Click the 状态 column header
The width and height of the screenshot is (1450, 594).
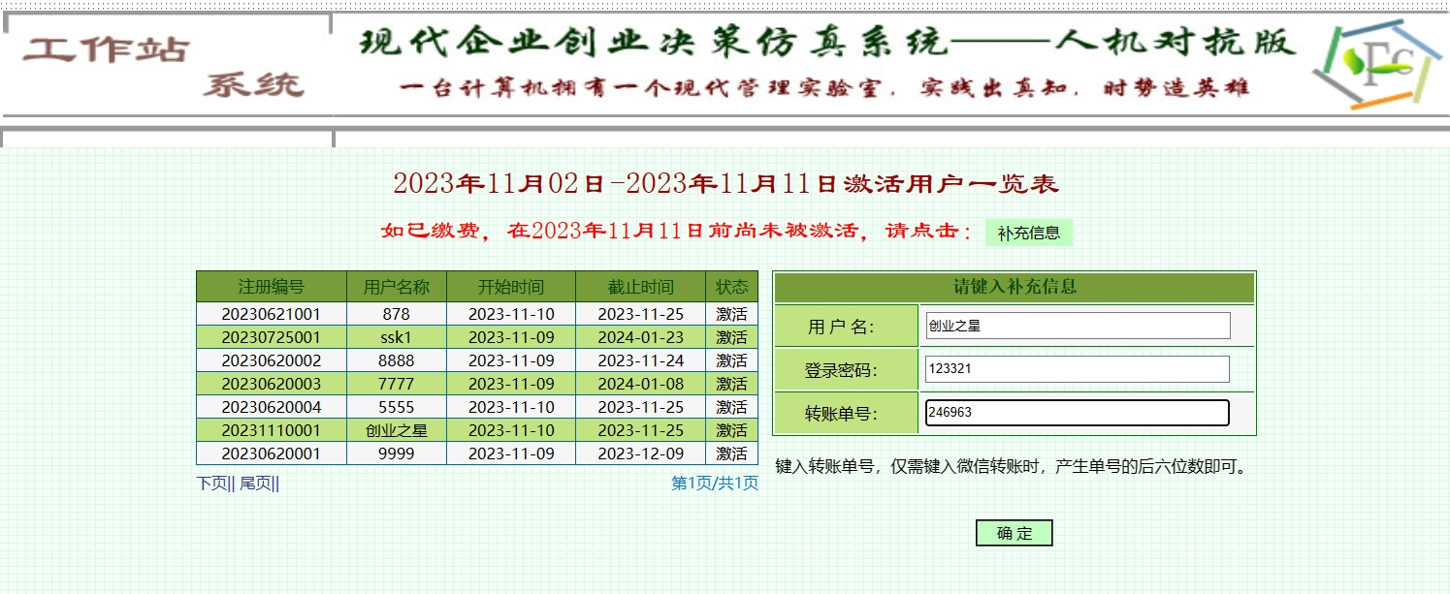pos(731,287)
